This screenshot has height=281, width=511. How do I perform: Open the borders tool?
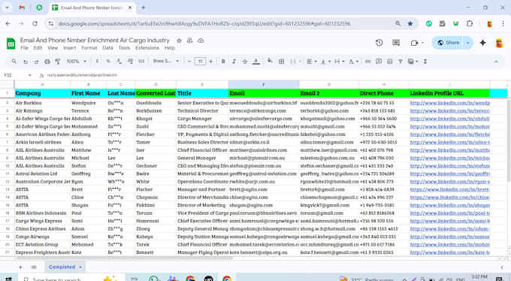coord(281,62)
